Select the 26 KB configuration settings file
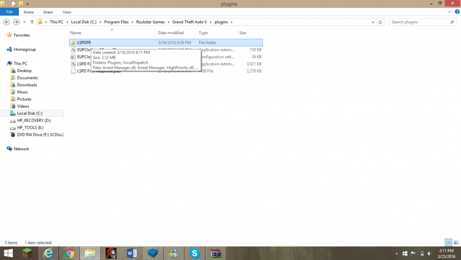461x260 pixels. (166, 57)
